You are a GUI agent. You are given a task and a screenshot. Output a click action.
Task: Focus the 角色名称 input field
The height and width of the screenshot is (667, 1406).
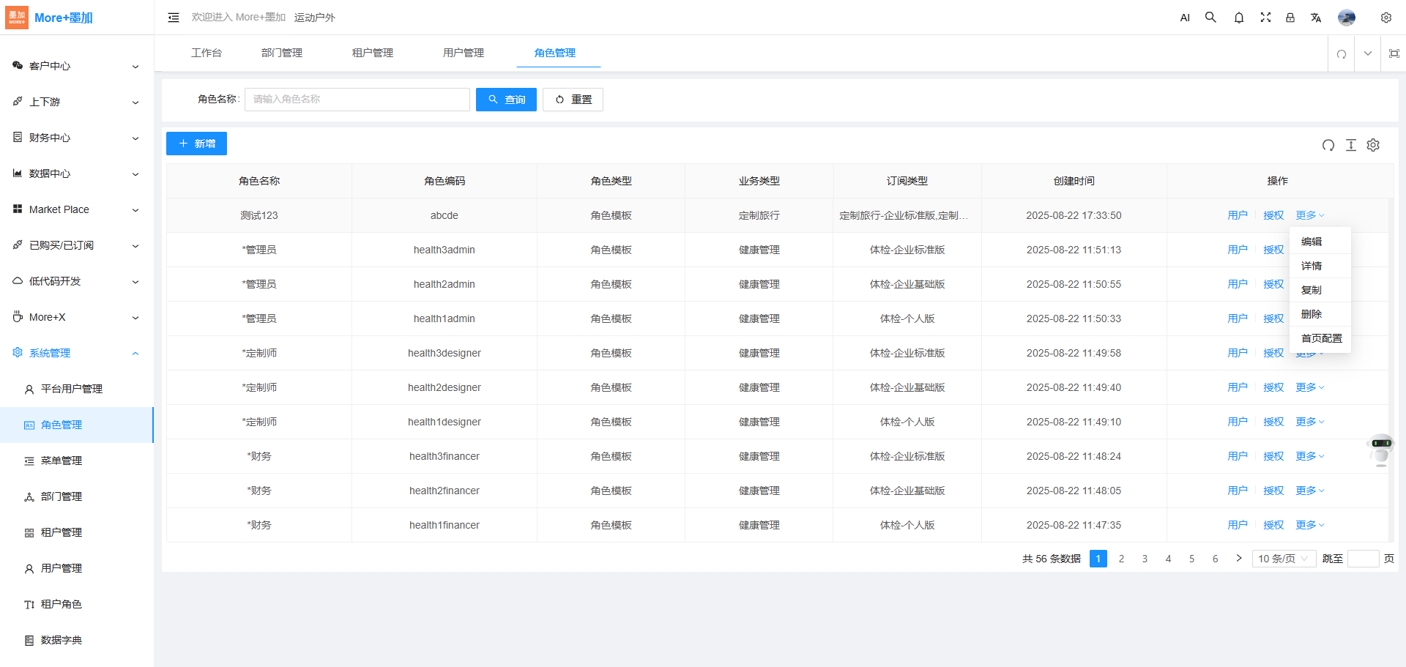point(357,100)
